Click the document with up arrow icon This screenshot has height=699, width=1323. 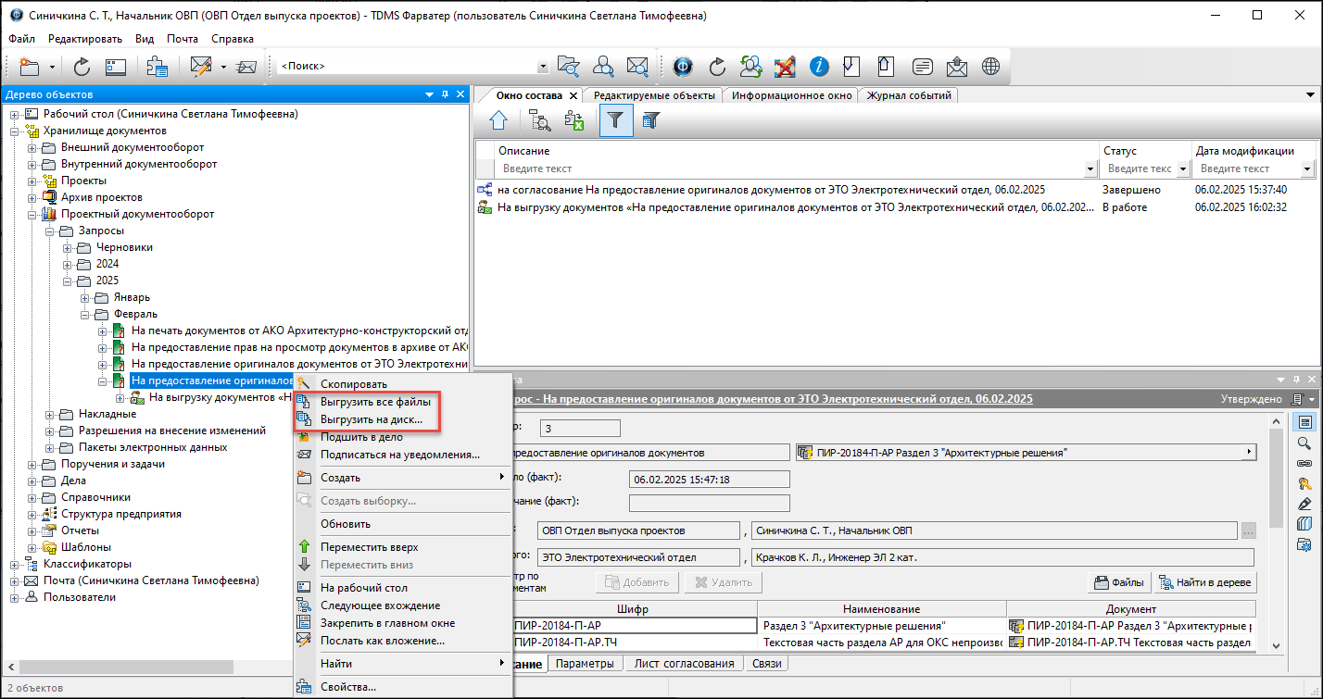click(887, 67)
